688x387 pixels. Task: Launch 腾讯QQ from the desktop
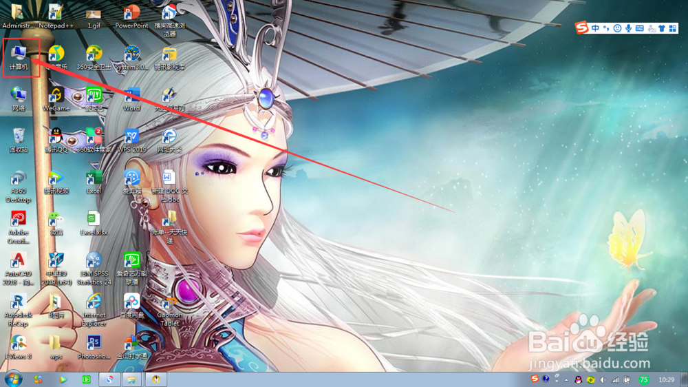(x=56, y=140)
